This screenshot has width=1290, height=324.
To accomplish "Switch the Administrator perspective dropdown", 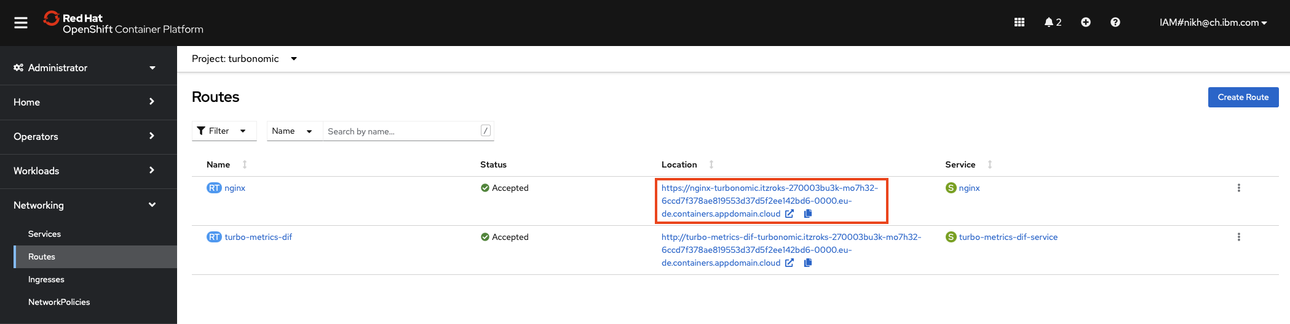I will pos(85,67).
